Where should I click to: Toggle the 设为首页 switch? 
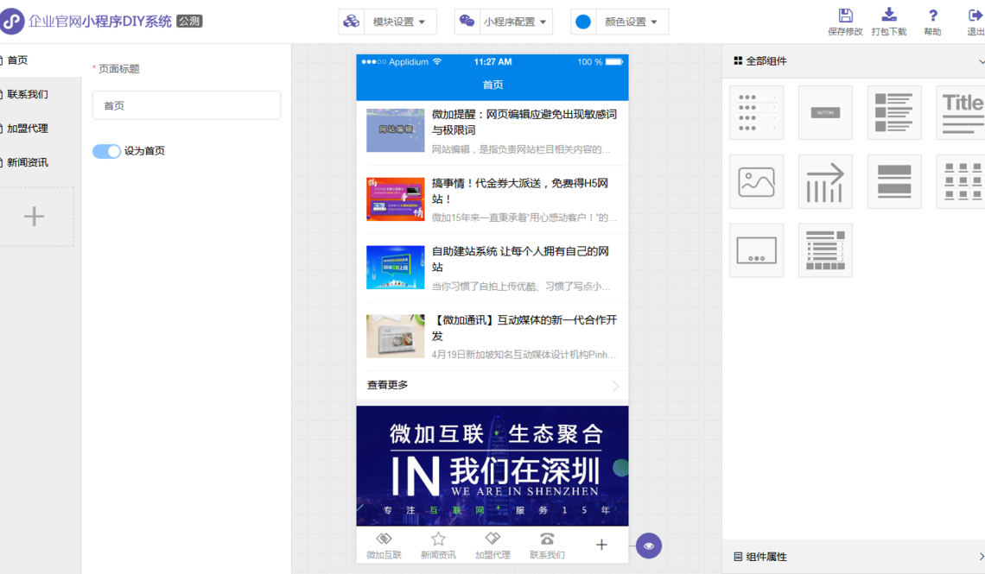pos(106,151)
